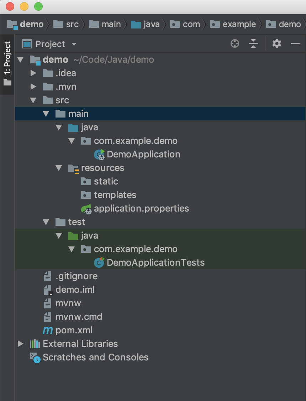Viewport: 306px width, 401px height.
Task: Open the Project panel settings gear
Action: pos(276,44)
